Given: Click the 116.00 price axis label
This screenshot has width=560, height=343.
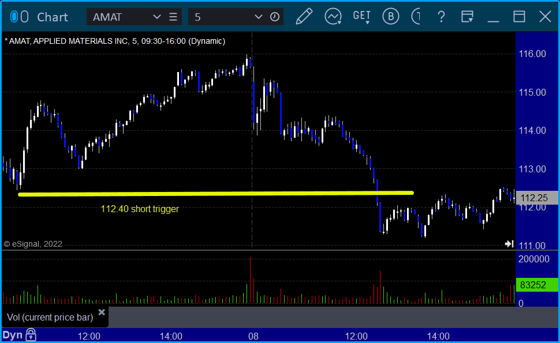Looking at the screenshot, I should point(532,54).
